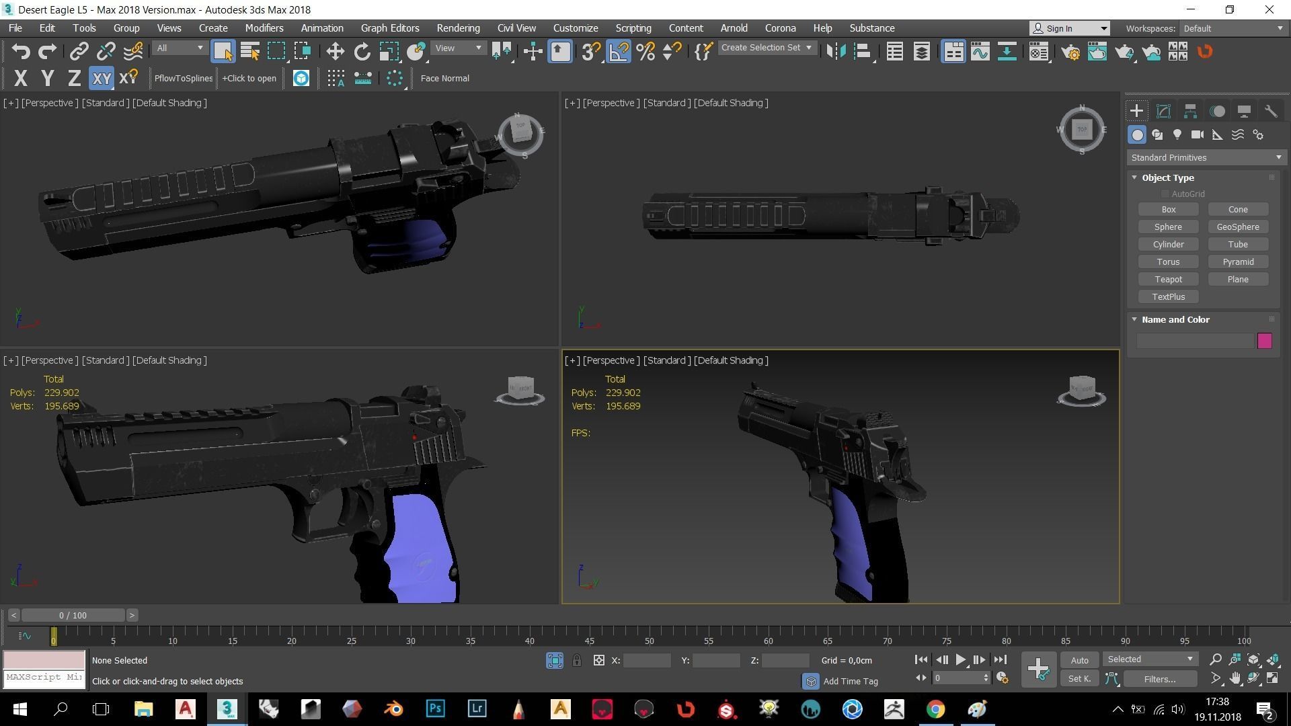This screenshot has width=1291, height=726.
Task: Open the Modify panel tab icon
Action: coord(1163,112)
